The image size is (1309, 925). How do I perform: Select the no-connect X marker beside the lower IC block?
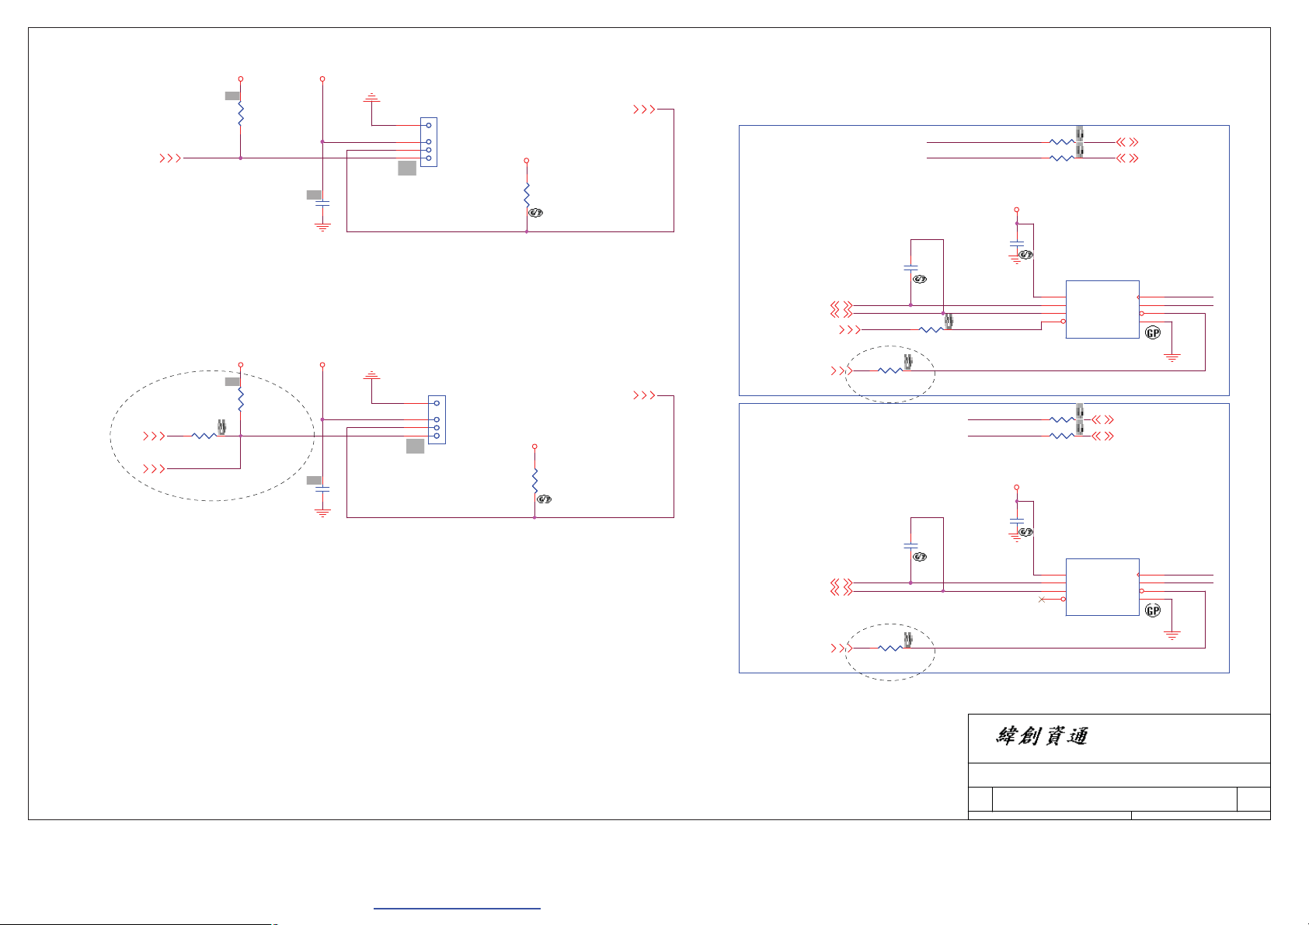(1042, 600)
